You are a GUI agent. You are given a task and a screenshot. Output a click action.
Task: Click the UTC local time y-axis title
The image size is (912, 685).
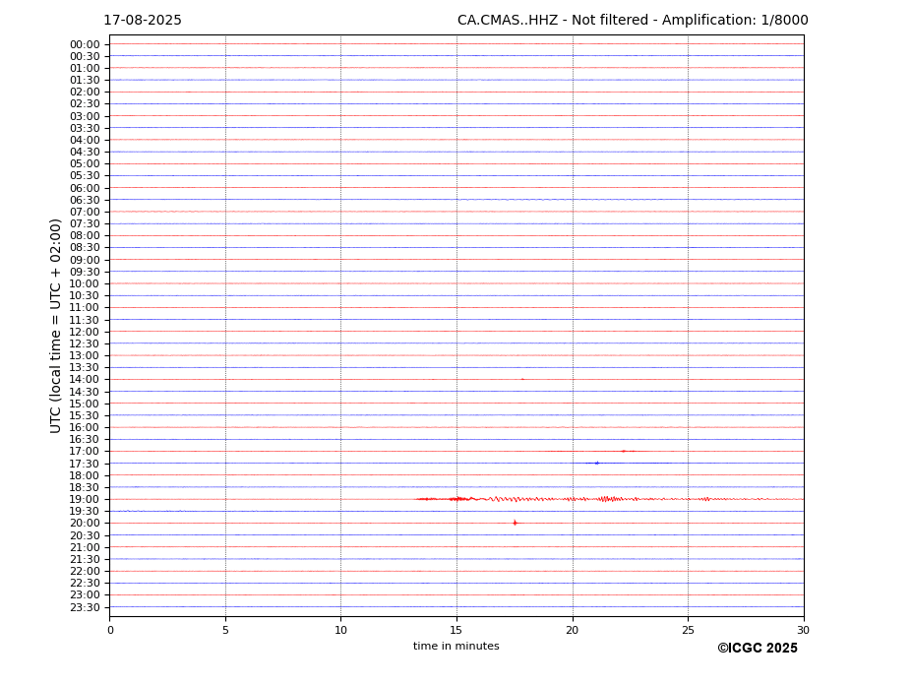pos(55,326)
